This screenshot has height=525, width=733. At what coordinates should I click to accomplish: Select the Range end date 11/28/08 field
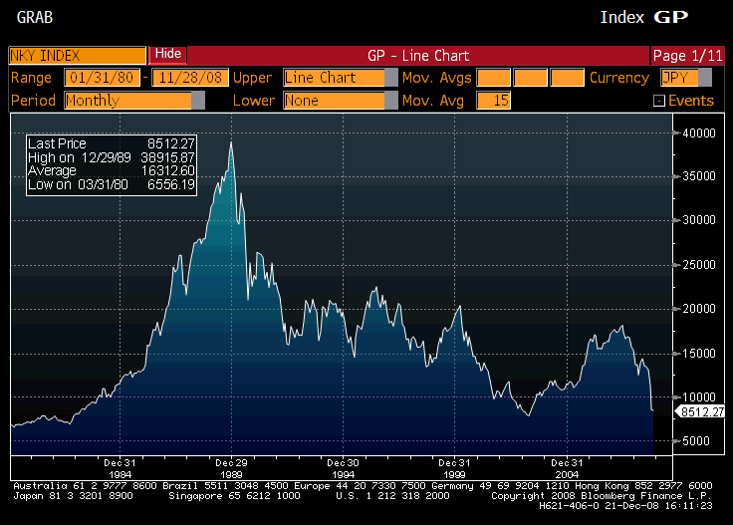pyautogui.click(x=190, y=78)
